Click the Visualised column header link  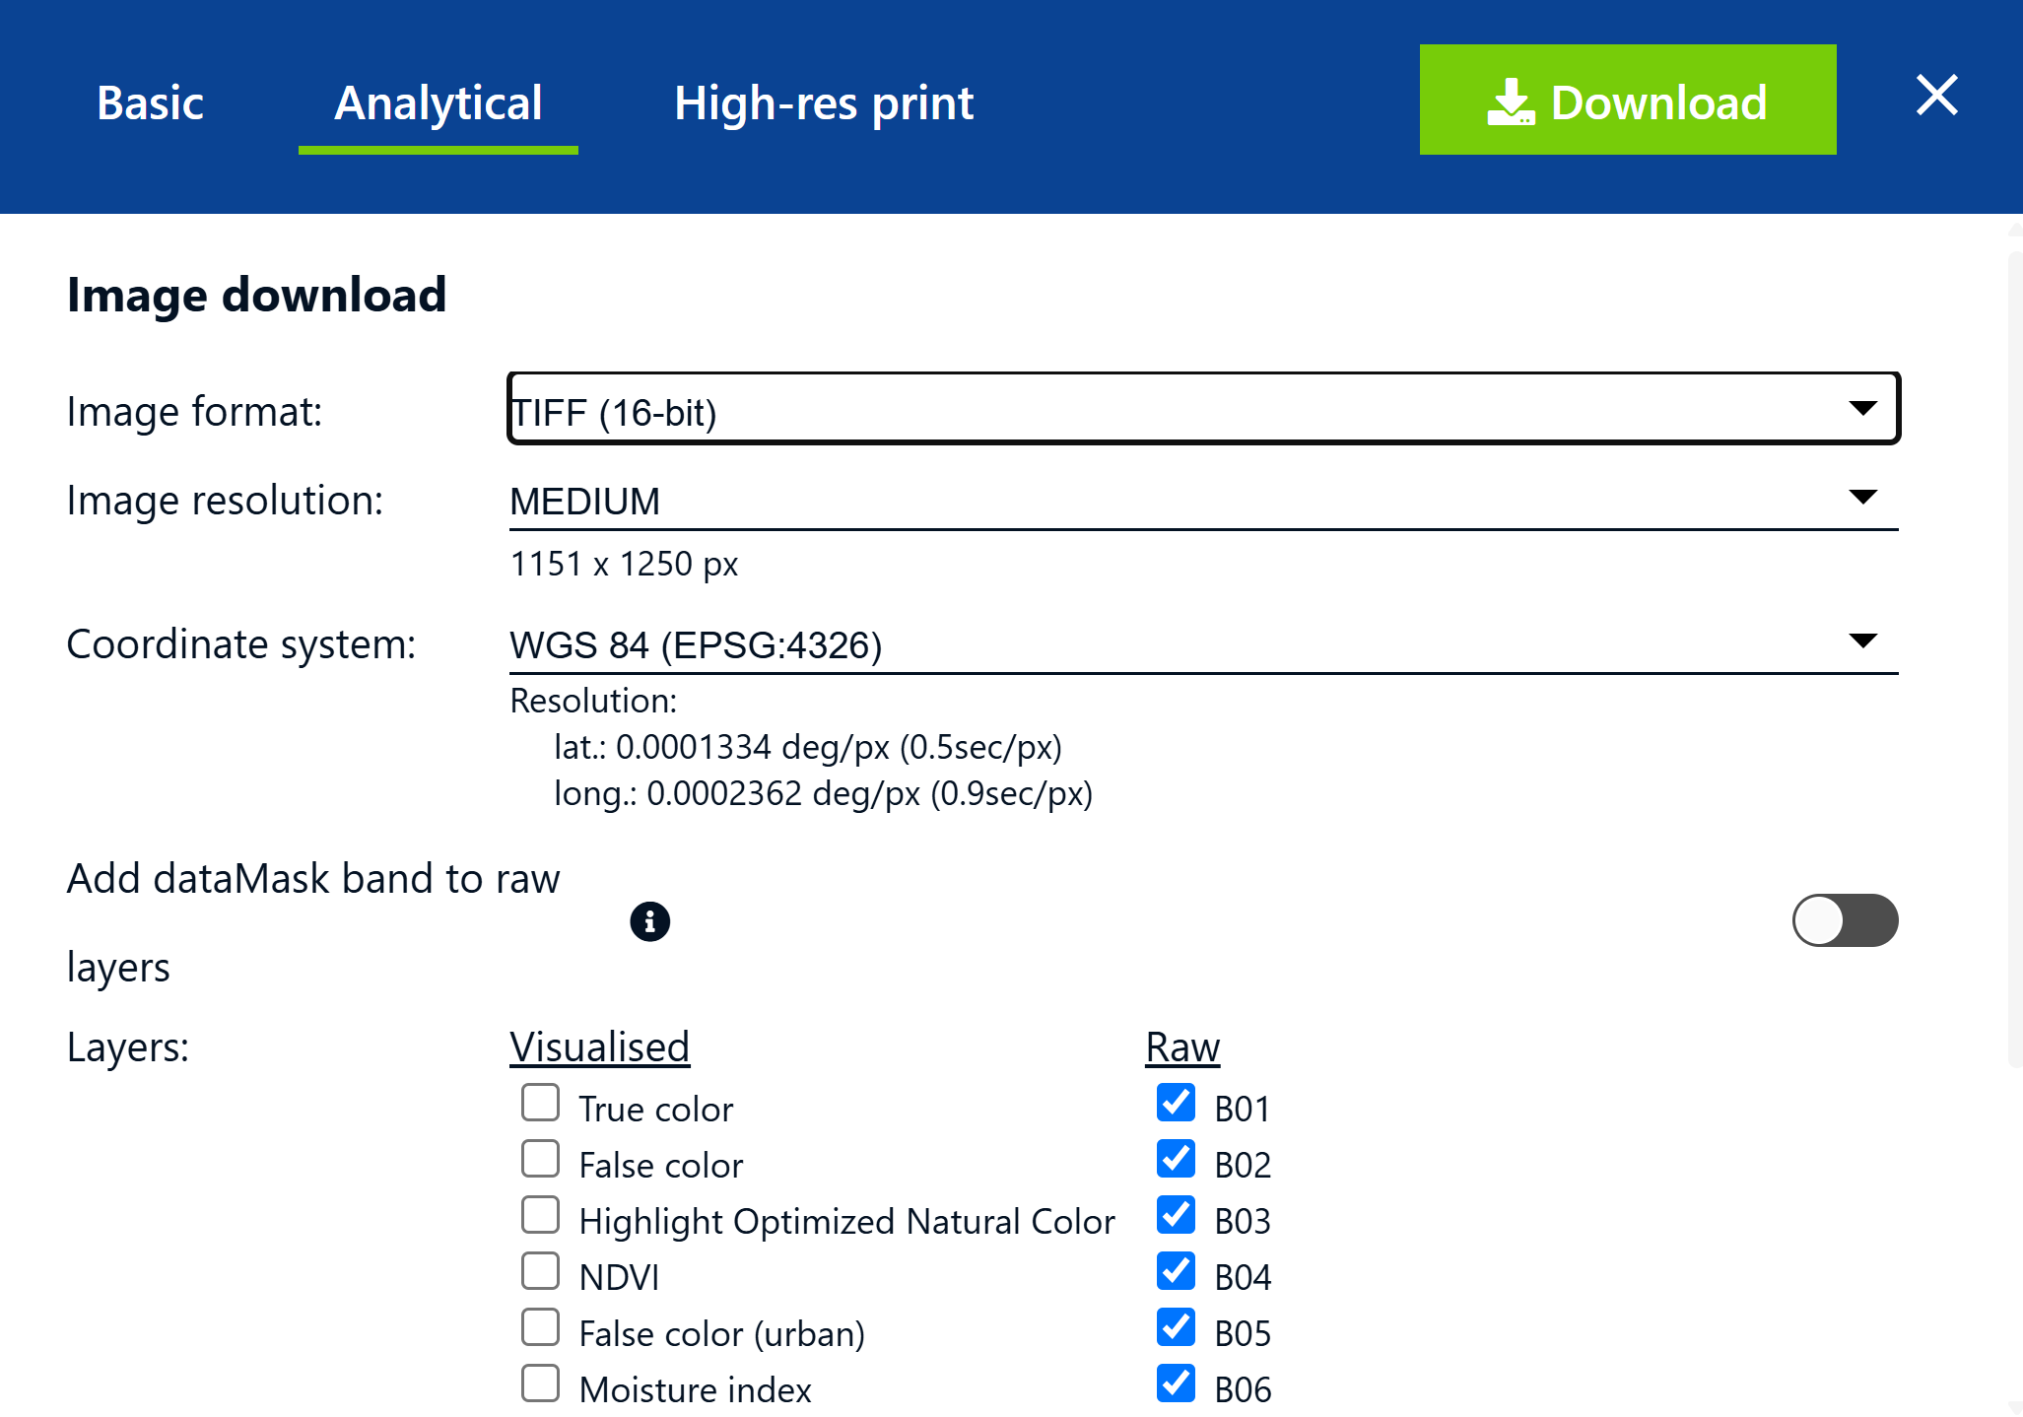pos(599,1046)
